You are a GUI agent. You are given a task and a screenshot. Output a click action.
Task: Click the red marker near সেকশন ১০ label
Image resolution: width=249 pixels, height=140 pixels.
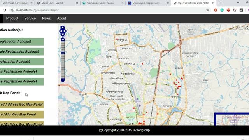pyautogui.click(x=142, y=64)
